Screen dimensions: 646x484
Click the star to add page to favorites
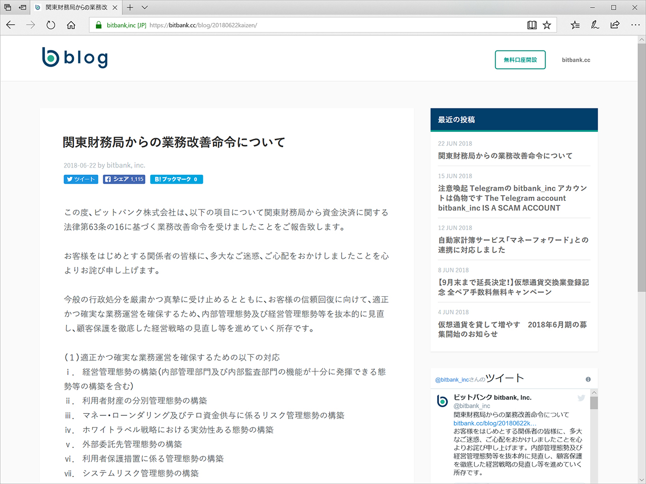coord(547,24)
